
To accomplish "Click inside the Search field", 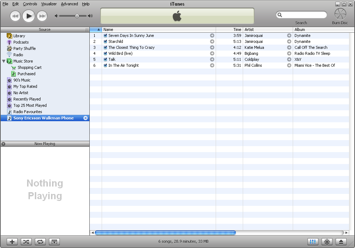I will coord(301,15).
